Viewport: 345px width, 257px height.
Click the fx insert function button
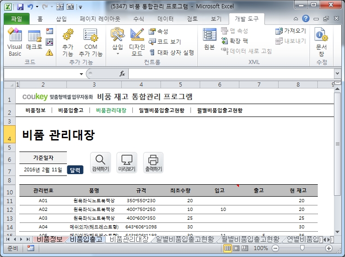click(x=122, y=74)
